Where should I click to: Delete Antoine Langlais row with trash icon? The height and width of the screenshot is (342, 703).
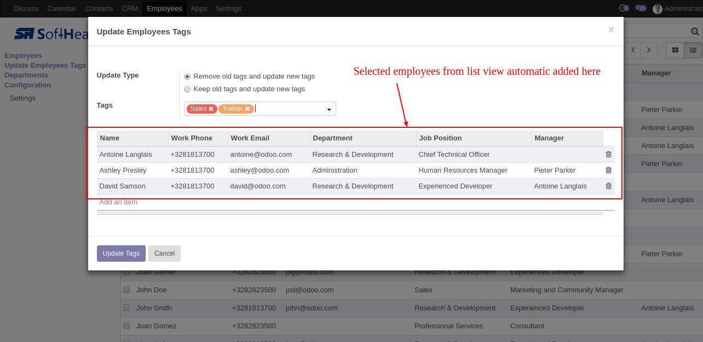coord(608,155)
